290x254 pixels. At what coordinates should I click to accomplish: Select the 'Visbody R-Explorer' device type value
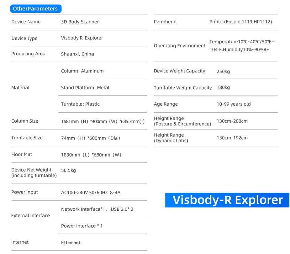(x=82, y=38)
